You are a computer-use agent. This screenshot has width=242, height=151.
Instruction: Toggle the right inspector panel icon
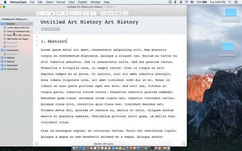click(x=184, y=144)
